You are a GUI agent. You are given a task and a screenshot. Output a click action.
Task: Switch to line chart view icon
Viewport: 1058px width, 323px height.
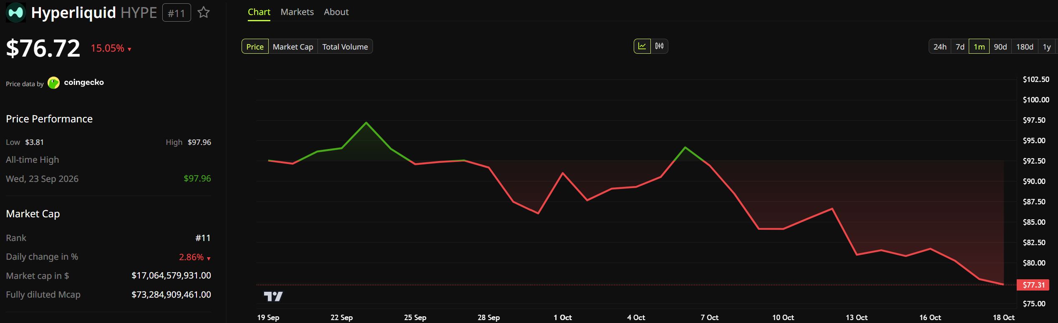(x=642, y=46)
